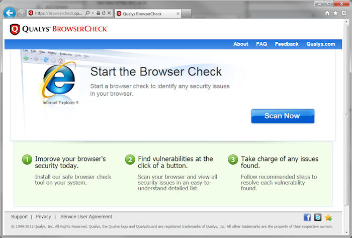Screen dimensions: 352x238
Task: Open the Feedback link
Action: (x=287, y=44)
